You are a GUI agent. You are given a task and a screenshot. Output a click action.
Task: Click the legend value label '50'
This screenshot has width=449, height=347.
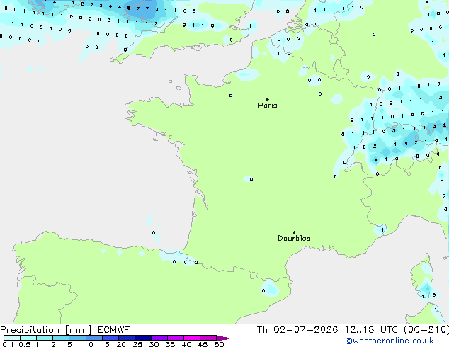219,344
